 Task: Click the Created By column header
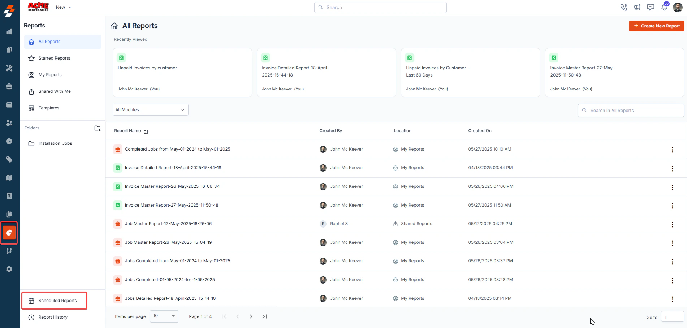(330, 131)
